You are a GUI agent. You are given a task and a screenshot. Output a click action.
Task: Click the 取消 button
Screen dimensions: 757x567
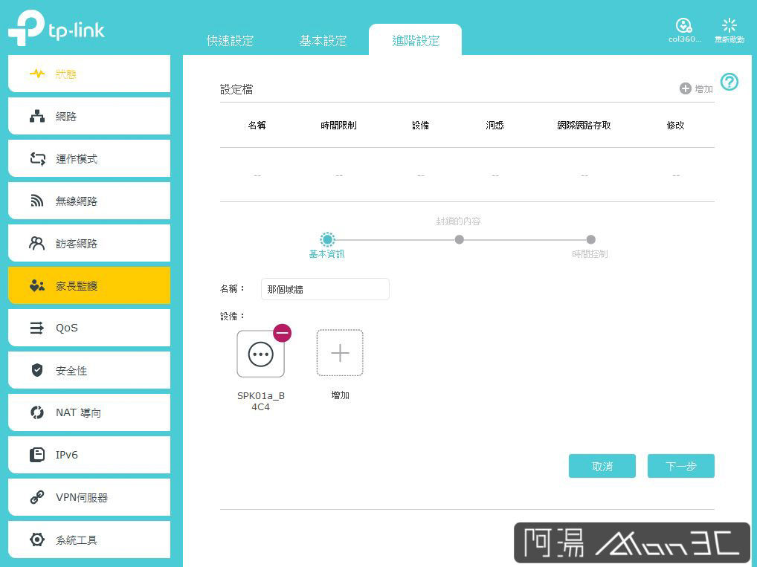tap(602, 466)
